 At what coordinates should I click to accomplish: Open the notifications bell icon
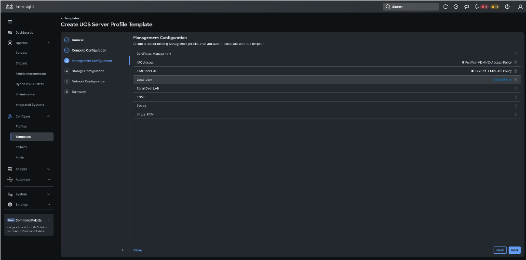477,7
